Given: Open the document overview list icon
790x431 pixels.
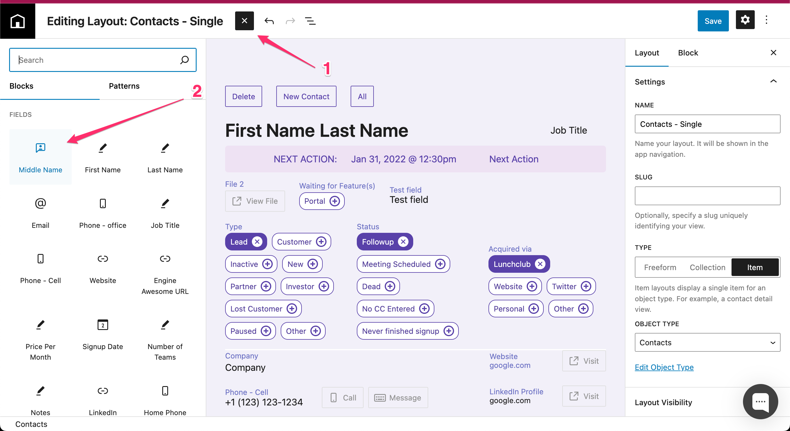Looking at the screenshot, I should pos(310,21).
